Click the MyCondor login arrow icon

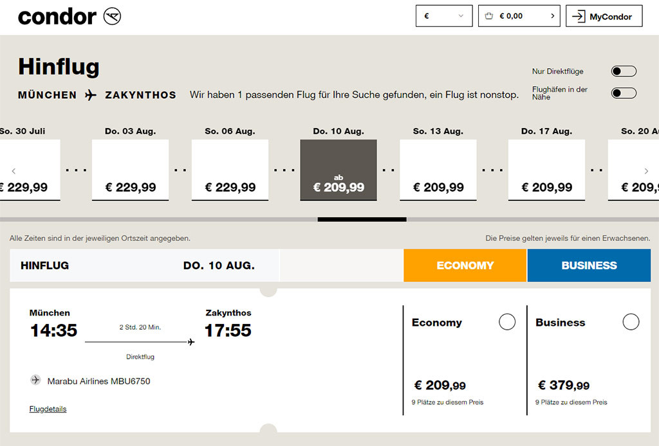[579, 17]
